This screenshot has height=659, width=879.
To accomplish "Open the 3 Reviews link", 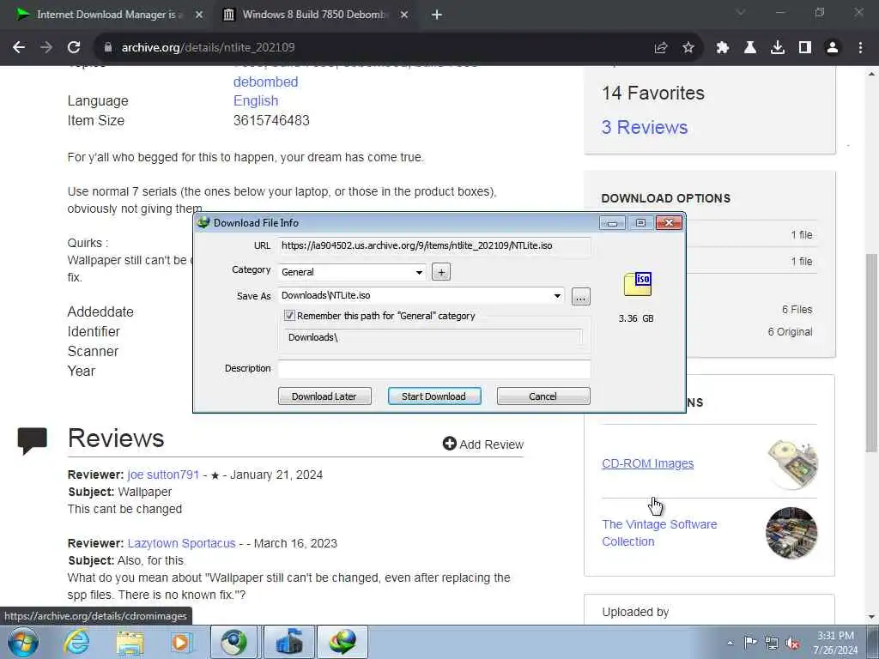I will [x=645, y=127].
